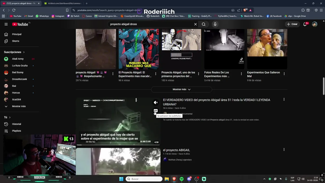
Task: Open the bookmarks apps grid icon
Action: 3,16
